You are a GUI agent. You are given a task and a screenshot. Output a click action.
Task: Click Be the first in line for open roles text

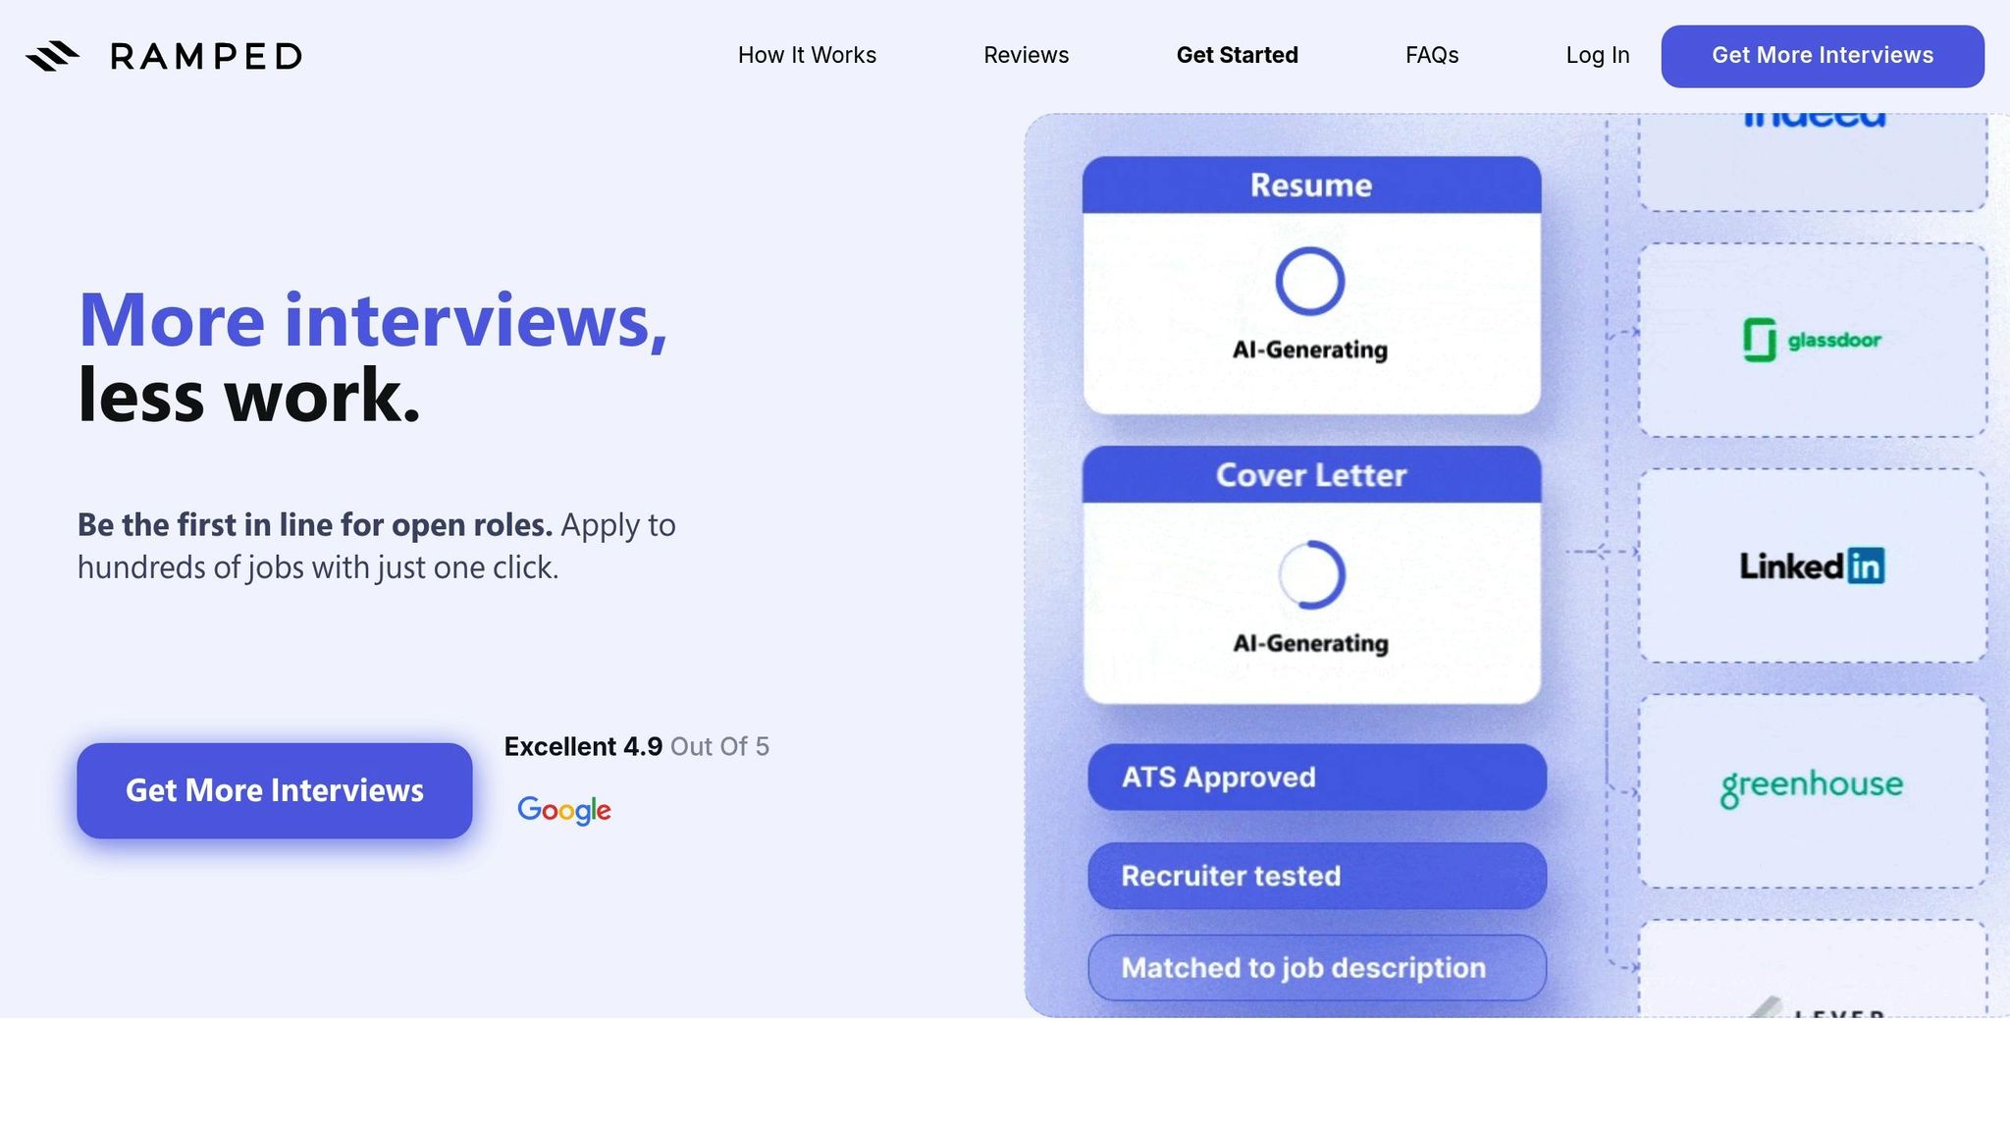315,524
